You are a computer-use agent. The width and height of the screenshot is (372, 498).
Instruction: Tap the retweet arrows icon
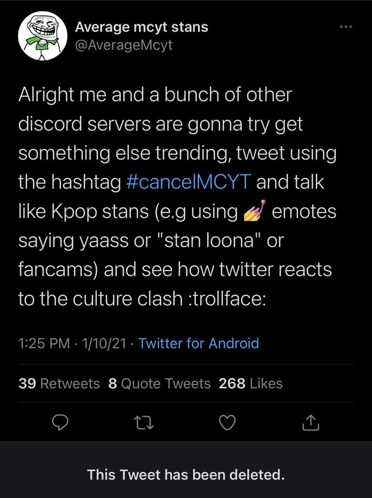(x=143, y=423)
